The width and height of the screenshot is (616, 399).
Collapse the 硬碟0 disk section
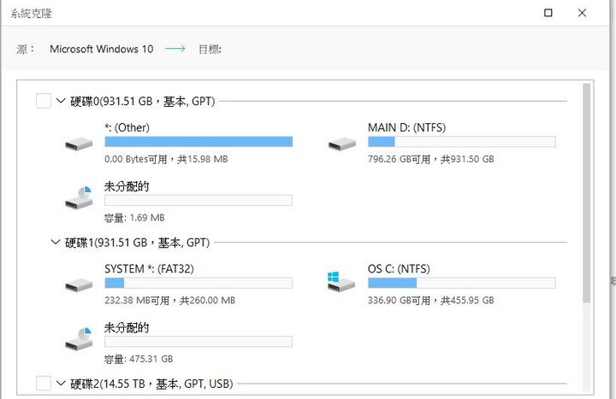61,101
